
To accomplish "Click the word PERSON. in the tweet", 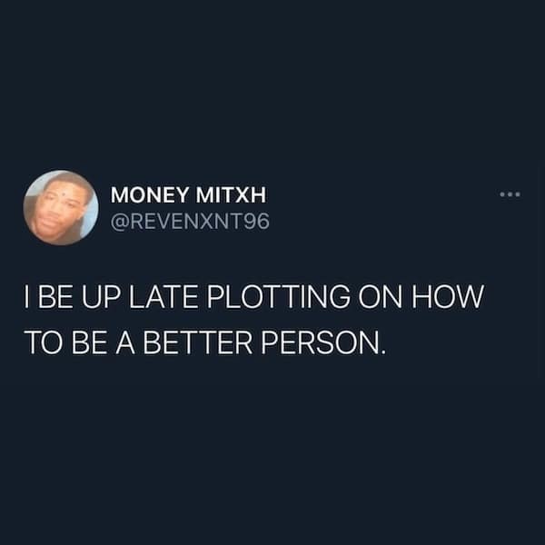I will 323,342.
